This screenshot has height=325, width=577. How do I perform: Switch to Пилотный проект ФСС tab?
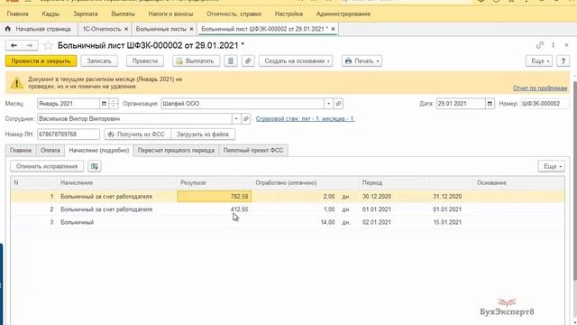pyautogui.click(x=253, y=151)
